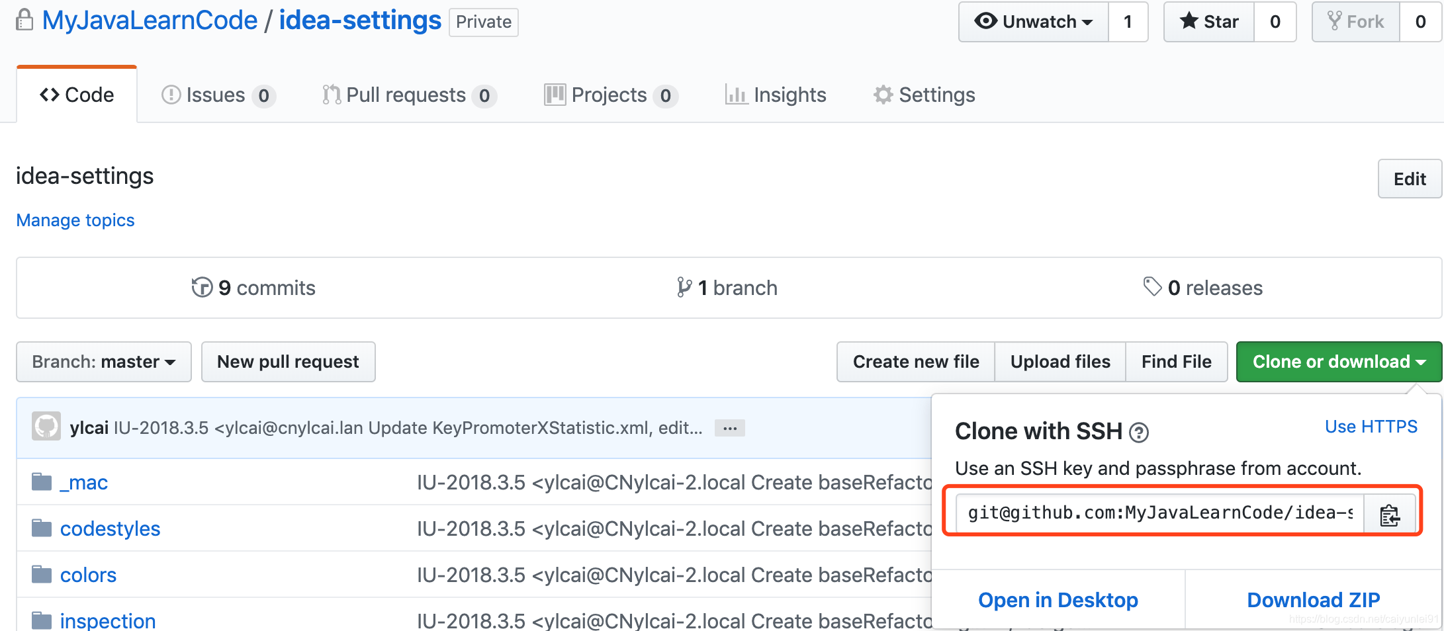This screenshot has height=631, width=1444.
Task: View the 1 branch list
Action: (x=727, y=288)
